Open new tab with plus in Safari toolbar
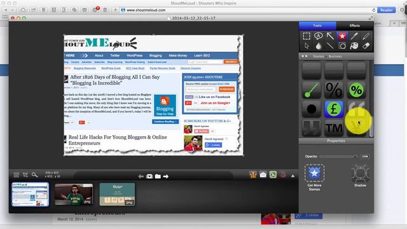Image resolution: width=407 pixels, height=229 pixels. pos(115,10)
